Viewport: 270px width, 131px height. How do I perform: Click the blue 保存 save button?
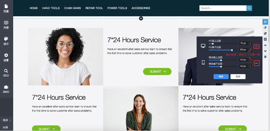tap(221, 77)
